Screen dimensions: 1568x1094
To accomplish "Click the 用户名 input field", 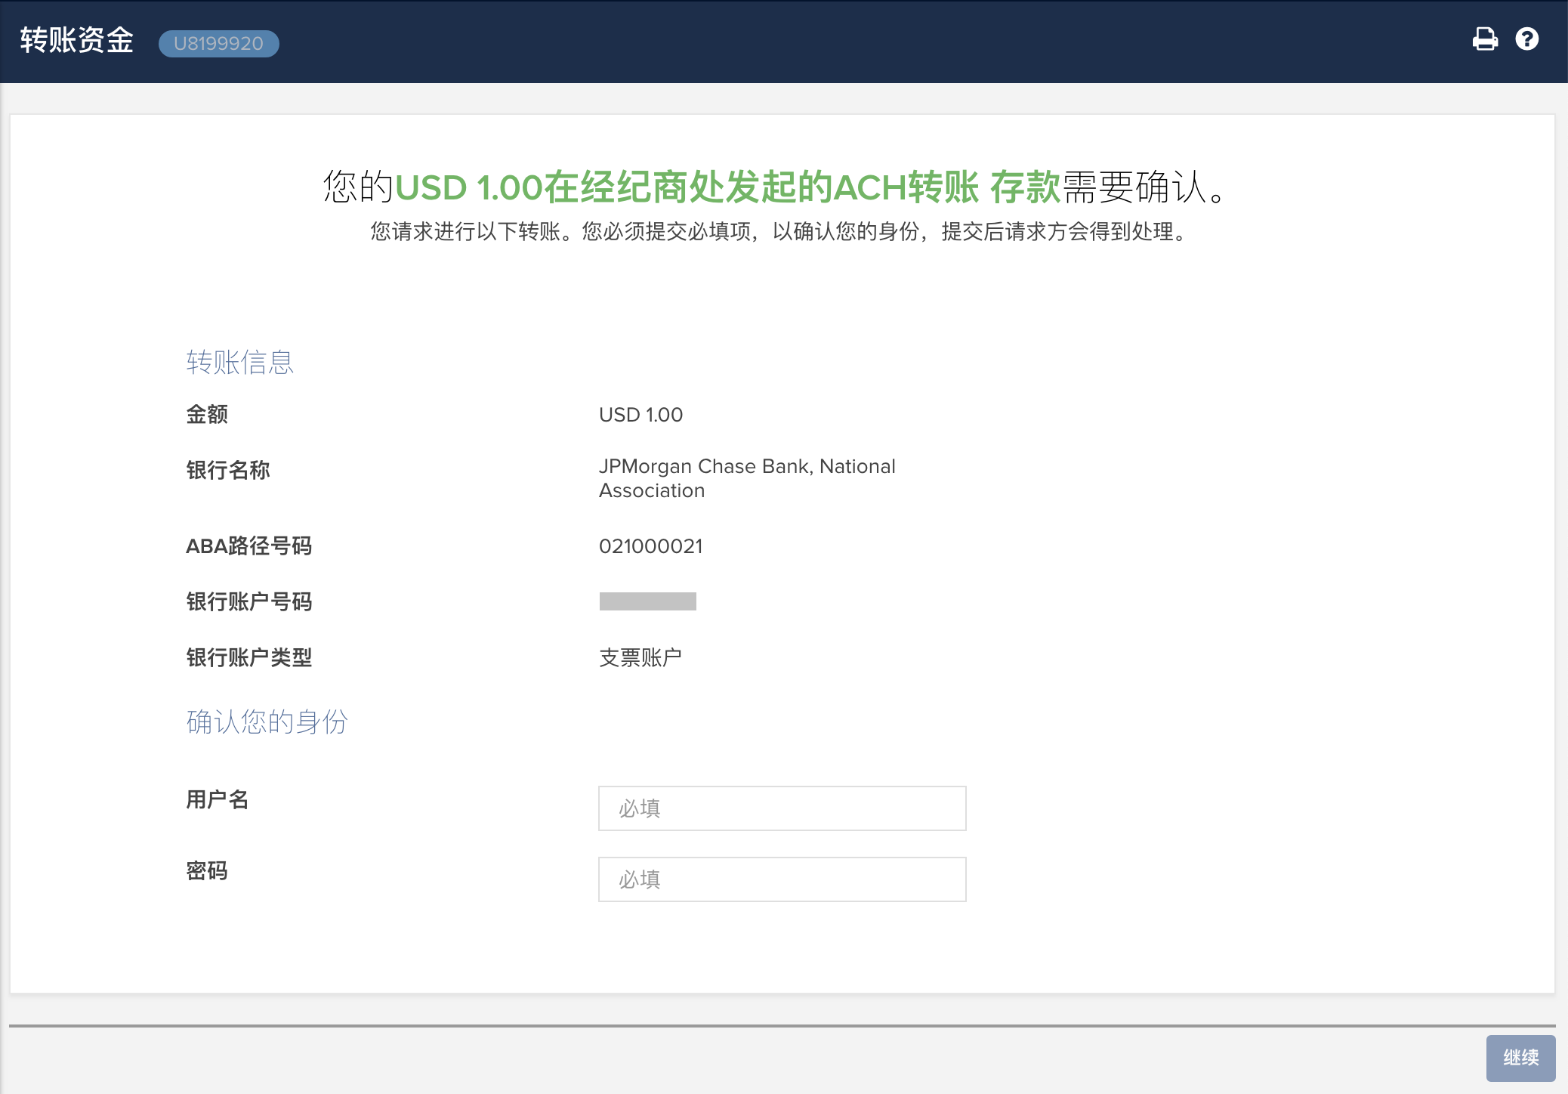I will 782,808.
